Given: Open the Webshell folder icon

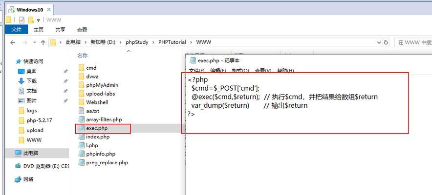Looking at the screenshot, I should [x=81, y=102].
